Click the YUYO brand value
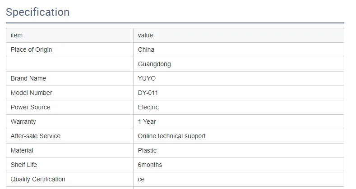The width and height of the screenshot is (356, 189). [x=147, y=78]
